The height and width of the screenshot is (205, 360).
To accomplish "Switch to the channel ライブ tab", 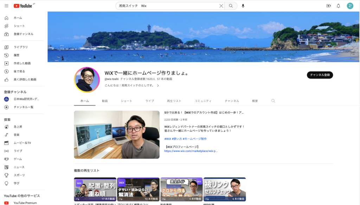I will 150,101.
